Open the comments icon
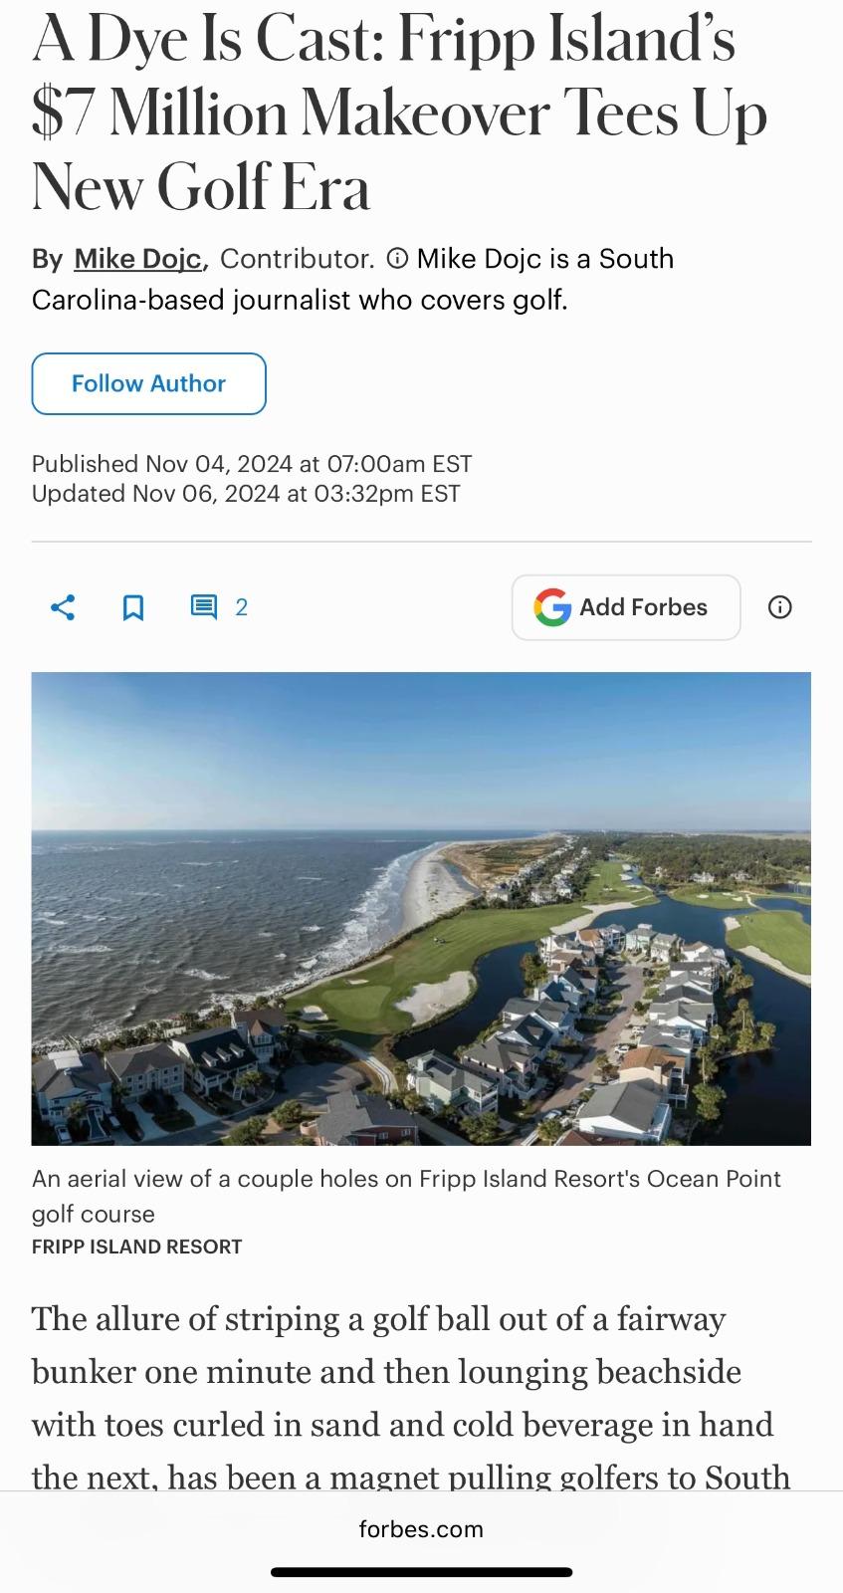The height and width of the screenshot is (1593, 843). 204,607
